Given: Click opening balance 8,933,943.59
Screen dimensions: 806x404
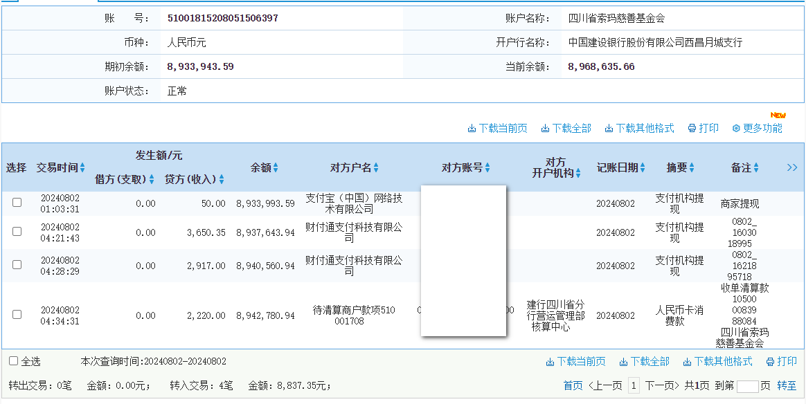Looking at the screenshot, I should pyautogui.click(x=201, y=66).
